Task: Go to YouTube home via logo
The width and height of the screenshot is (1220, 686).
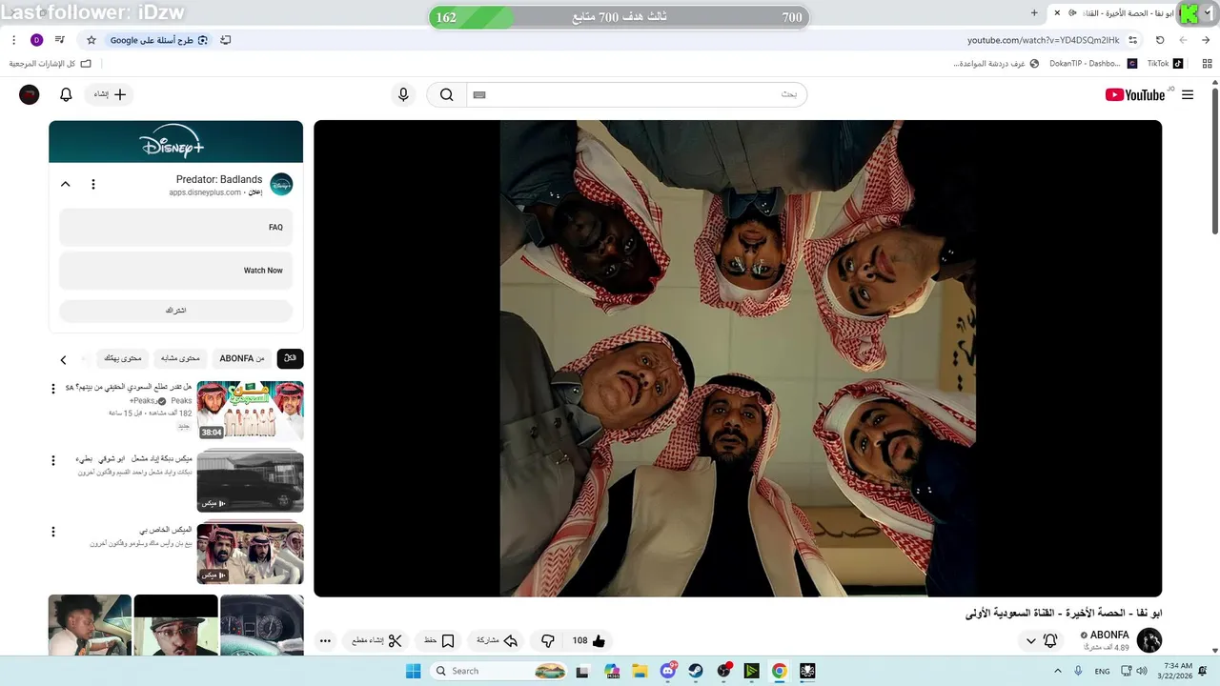Action: point(1135,94)
